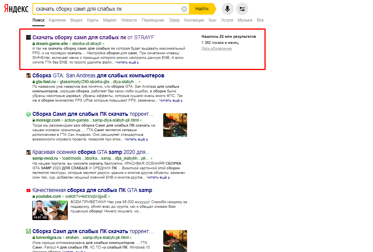The height and width of the screenshot is (252, 373).
Task: Click 'Читать ещё' in dream-game.site snippet
Action: coord(127,63)
